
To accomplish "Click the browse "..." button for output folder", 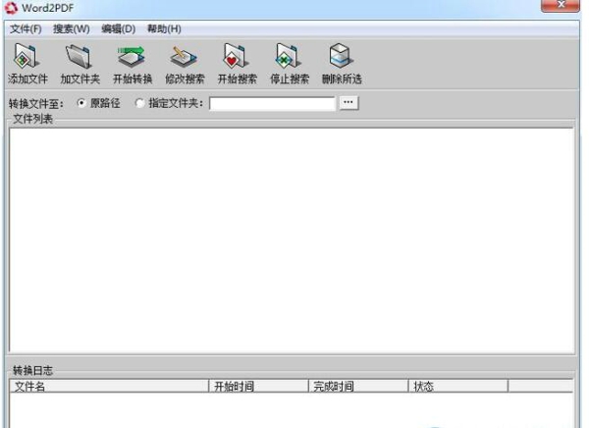I will (x=348, y=103).
